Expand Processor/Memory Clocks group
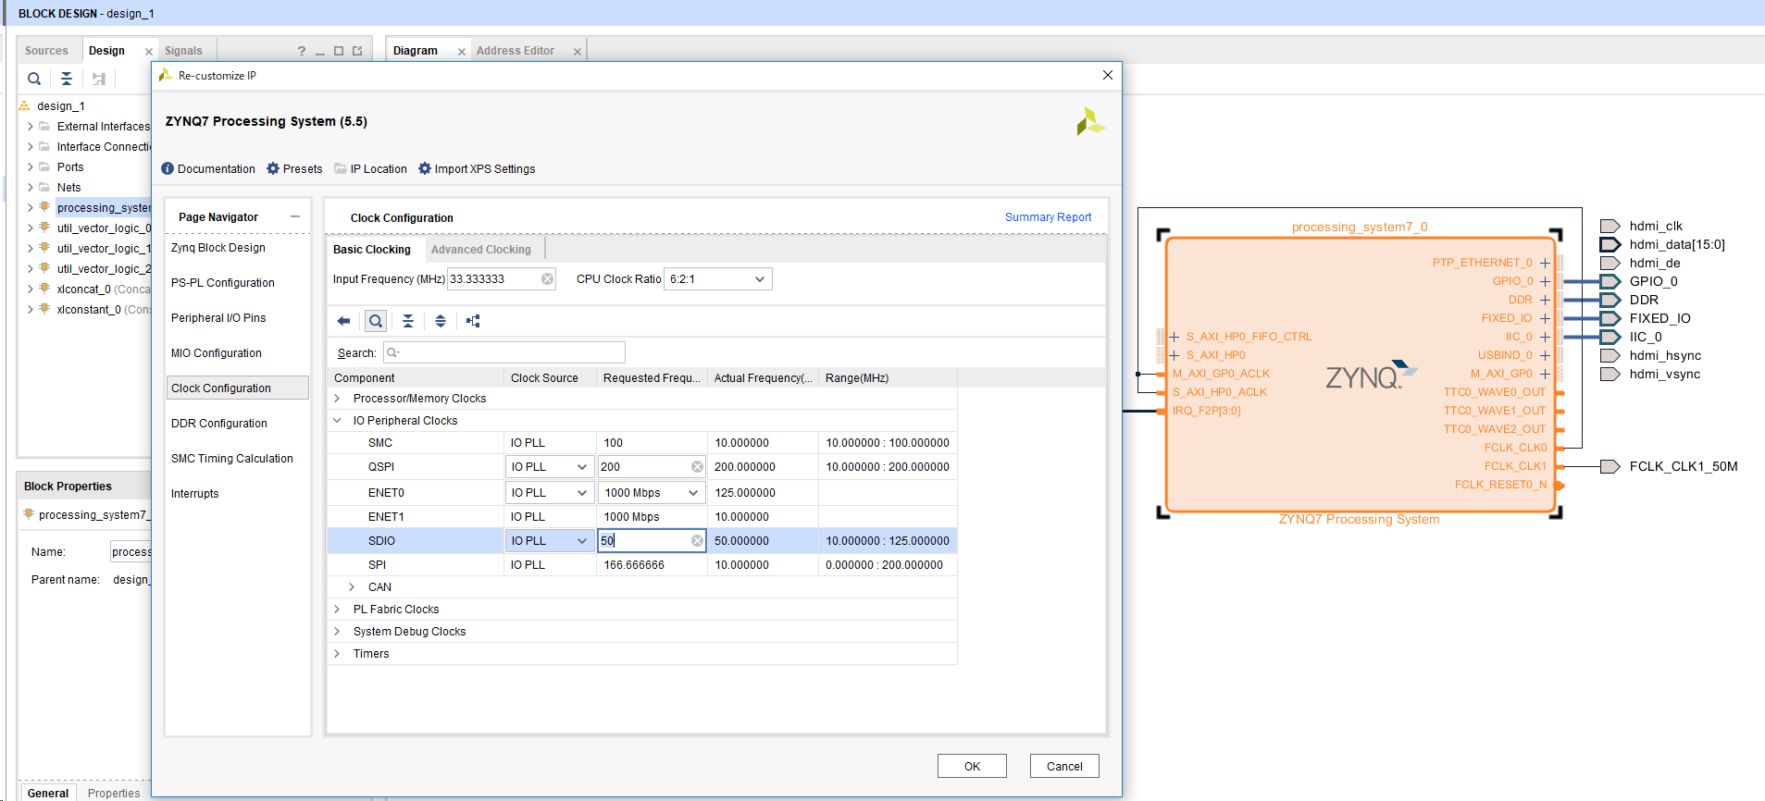Screen dimensions: 1765x801 [337, 399]
